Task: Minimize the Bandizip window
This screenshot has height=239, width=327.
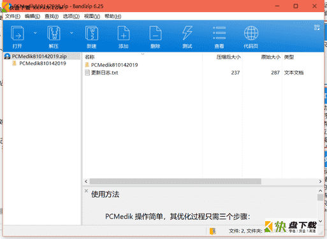Action: (277, 6)
